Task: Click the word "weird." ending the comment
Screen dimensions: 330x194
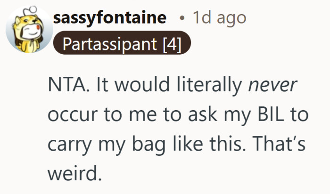Action: 74,173
